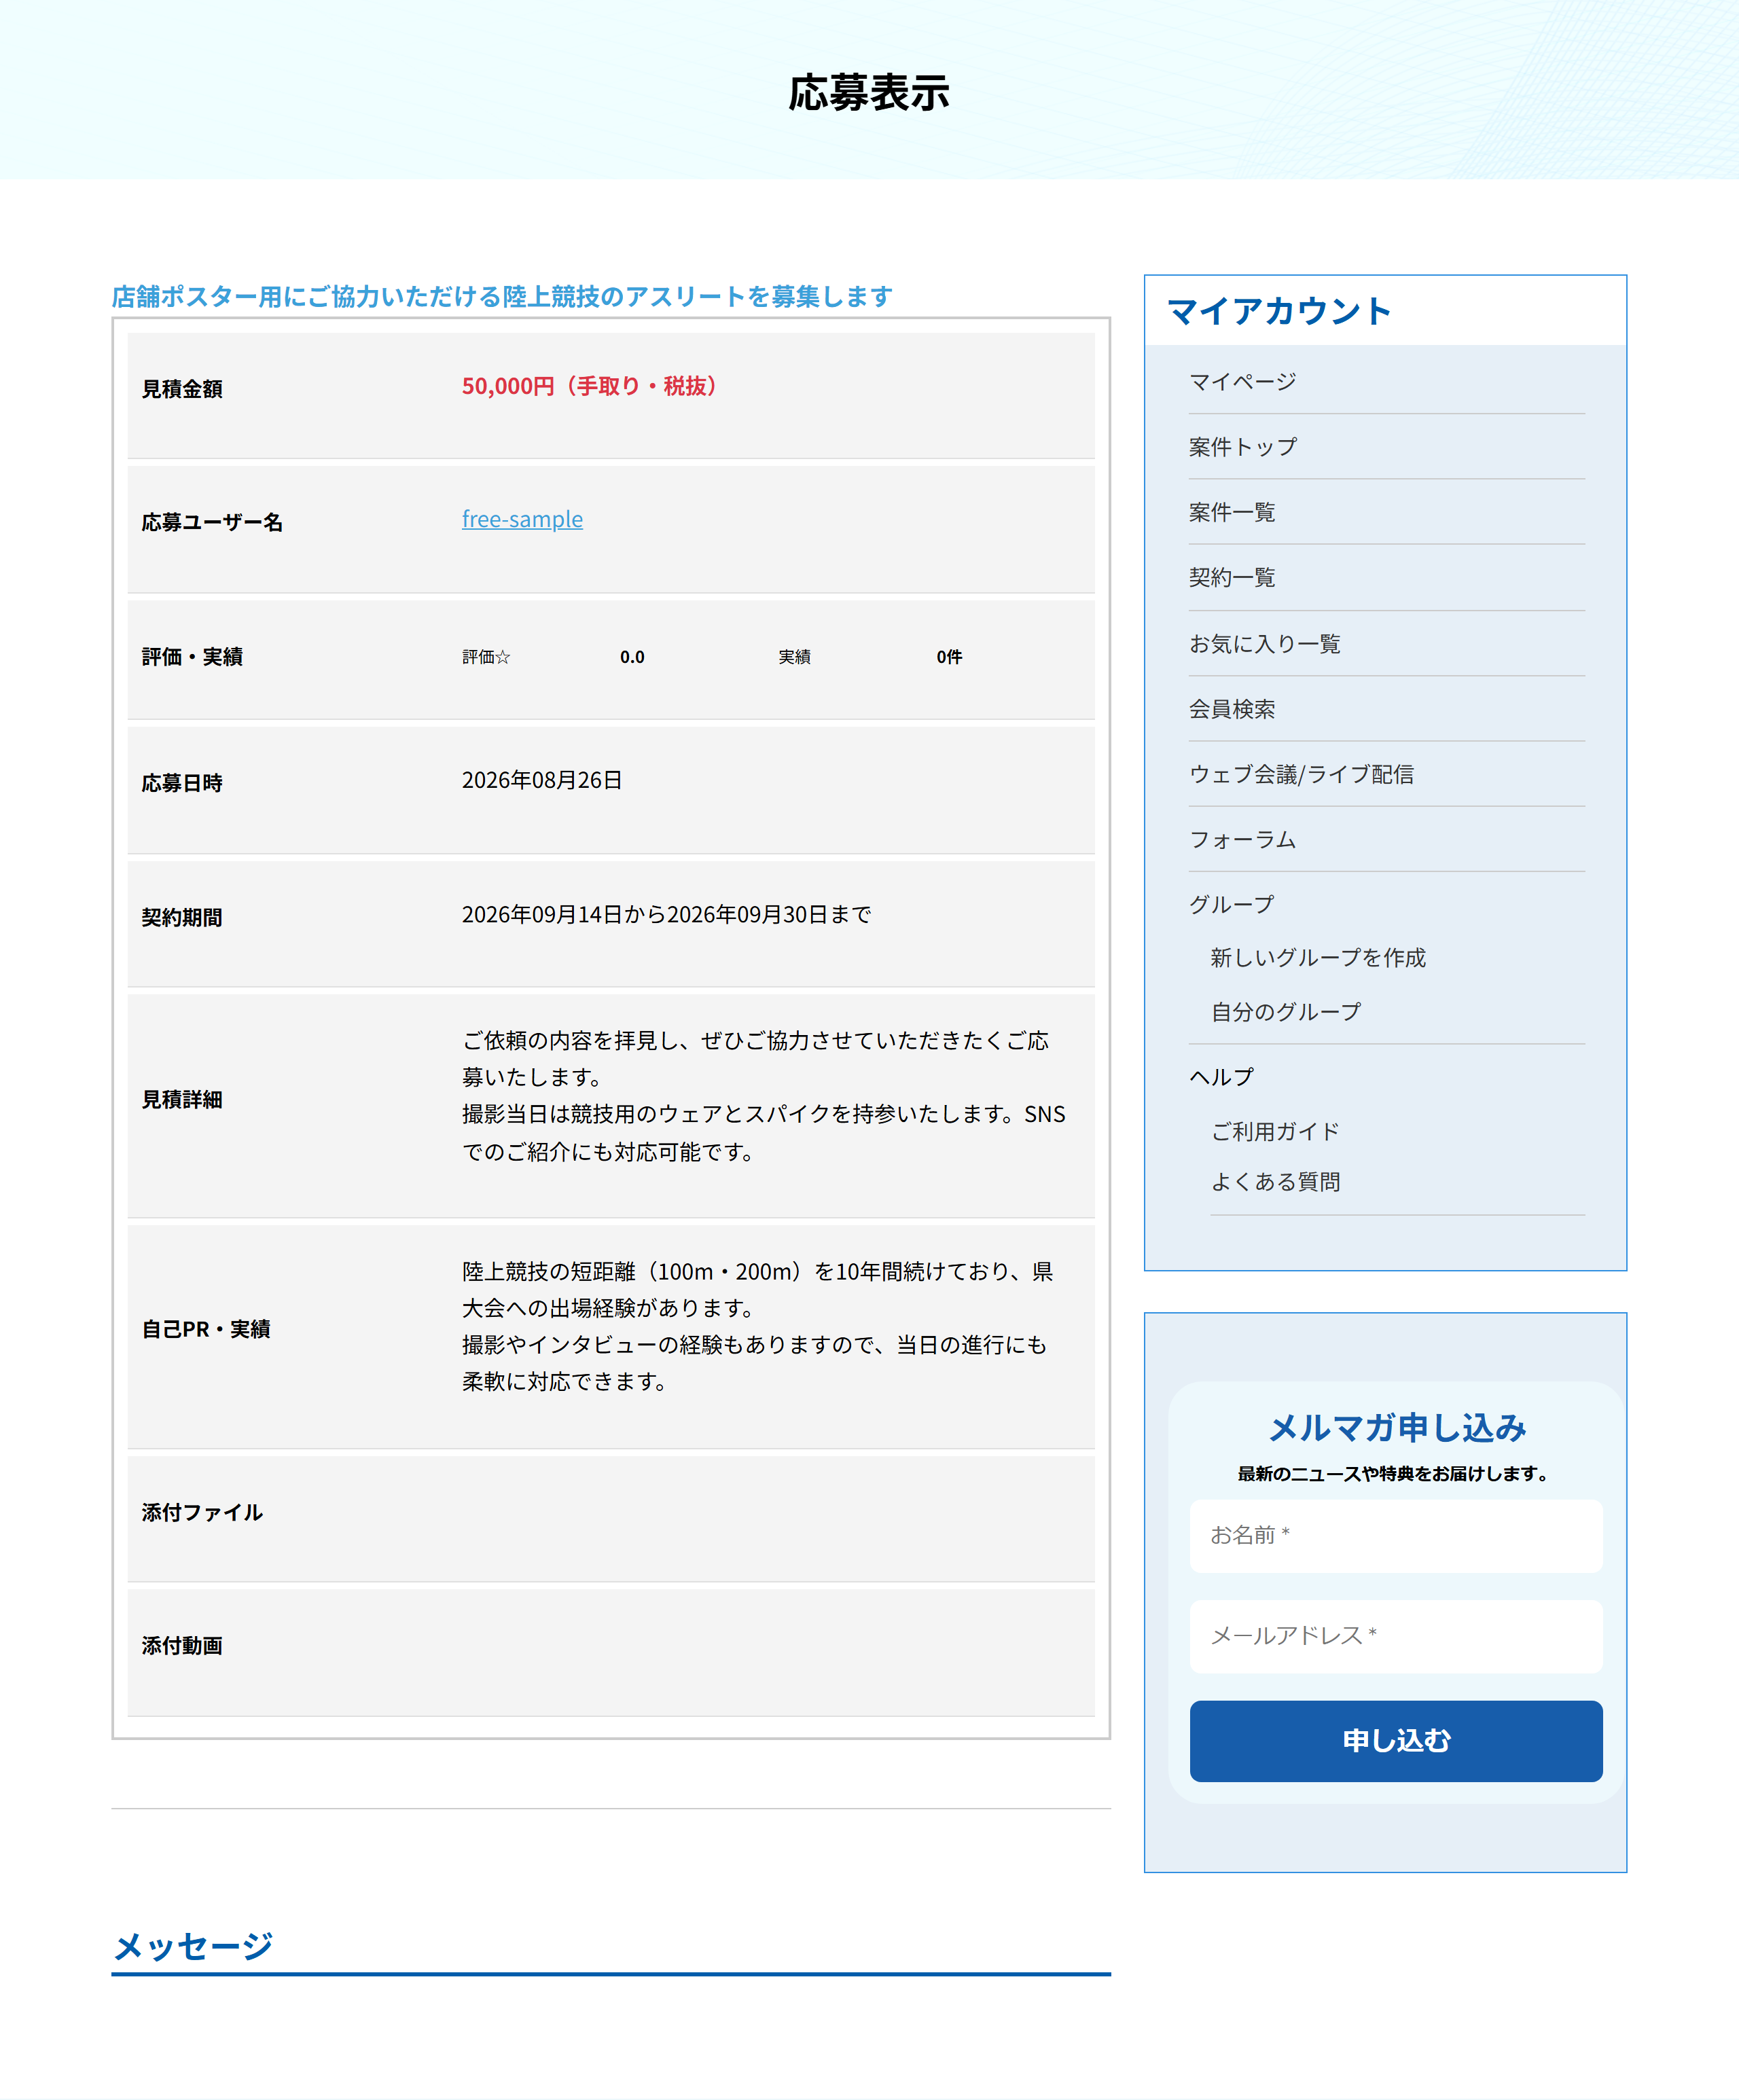Viewport: 1739px width, 2100px height.
Task: Open 案件一覧 in the sidebar
Action: coord(1231,512)
